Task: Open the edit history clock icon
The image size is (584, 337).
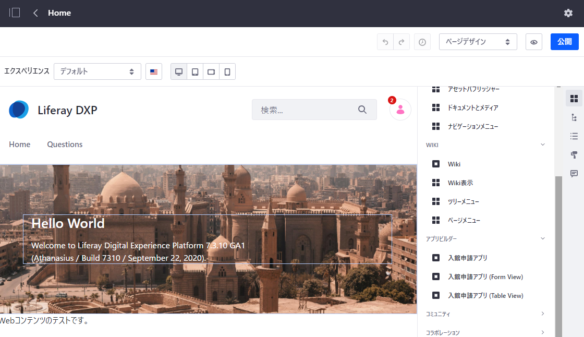Action: [422, 42]
